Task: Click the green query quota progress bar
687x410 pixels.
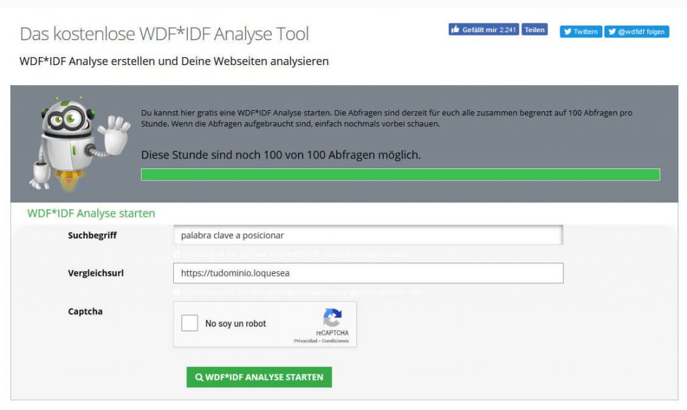Action: click(401, 174)
